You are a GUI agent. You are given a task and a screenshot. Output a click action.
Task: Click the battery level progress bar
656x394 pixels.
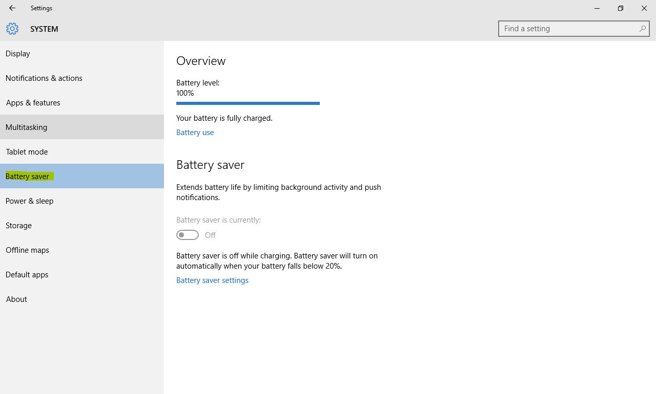point(248,103)
